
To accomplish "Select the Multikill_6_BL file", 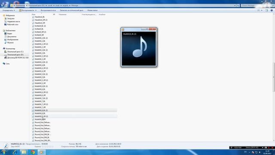I will 40,89.
